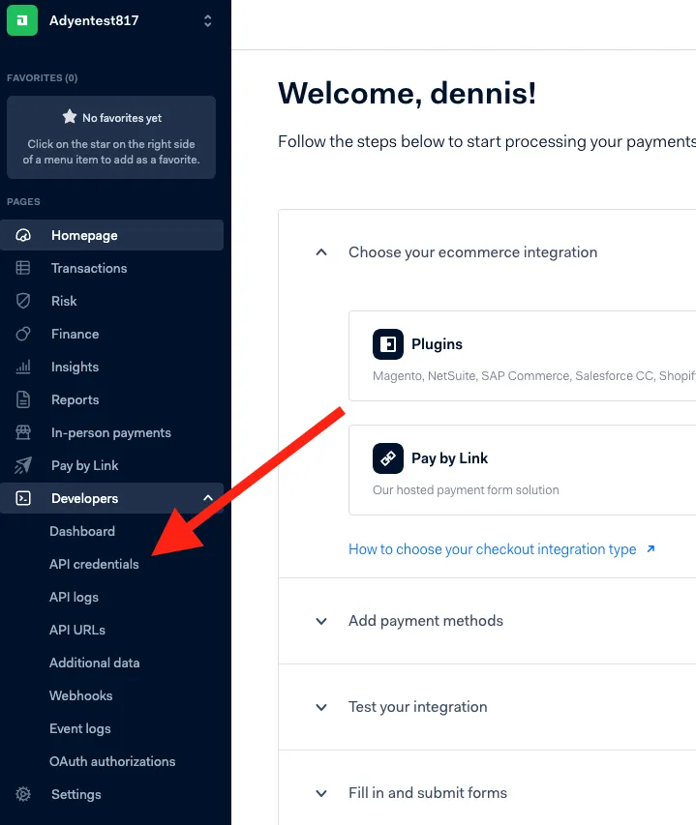Open API credentials under Developers
Image resolution: width=696 pixels, height=825 pixels.
pyautogui.click(x=94, y=564)
